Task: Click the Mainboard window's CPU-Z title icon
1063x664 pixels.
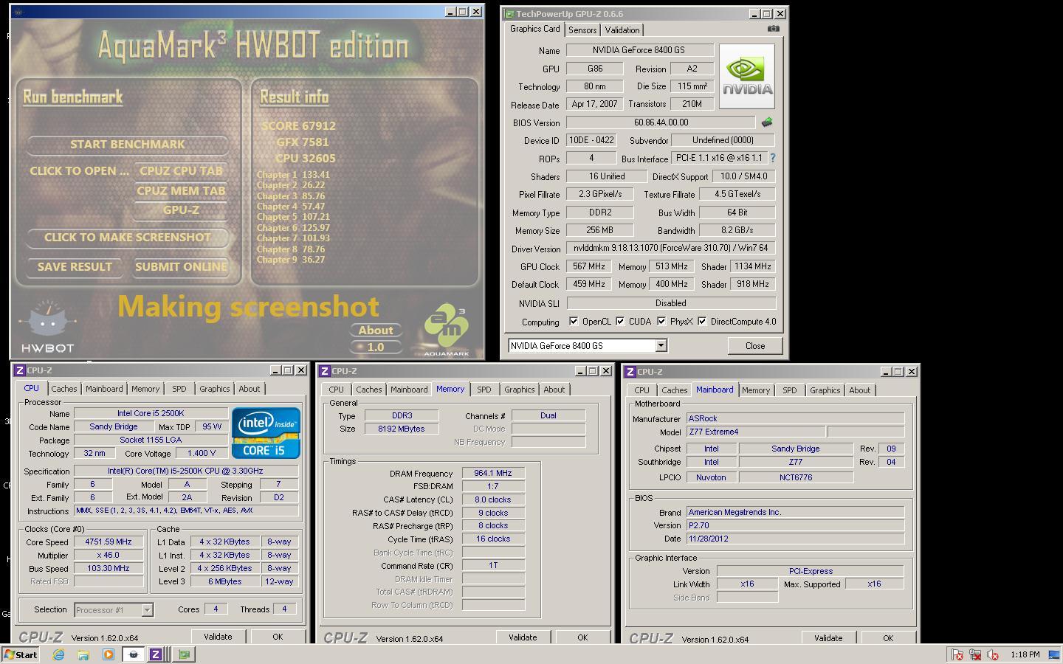Action: (630, 372)
